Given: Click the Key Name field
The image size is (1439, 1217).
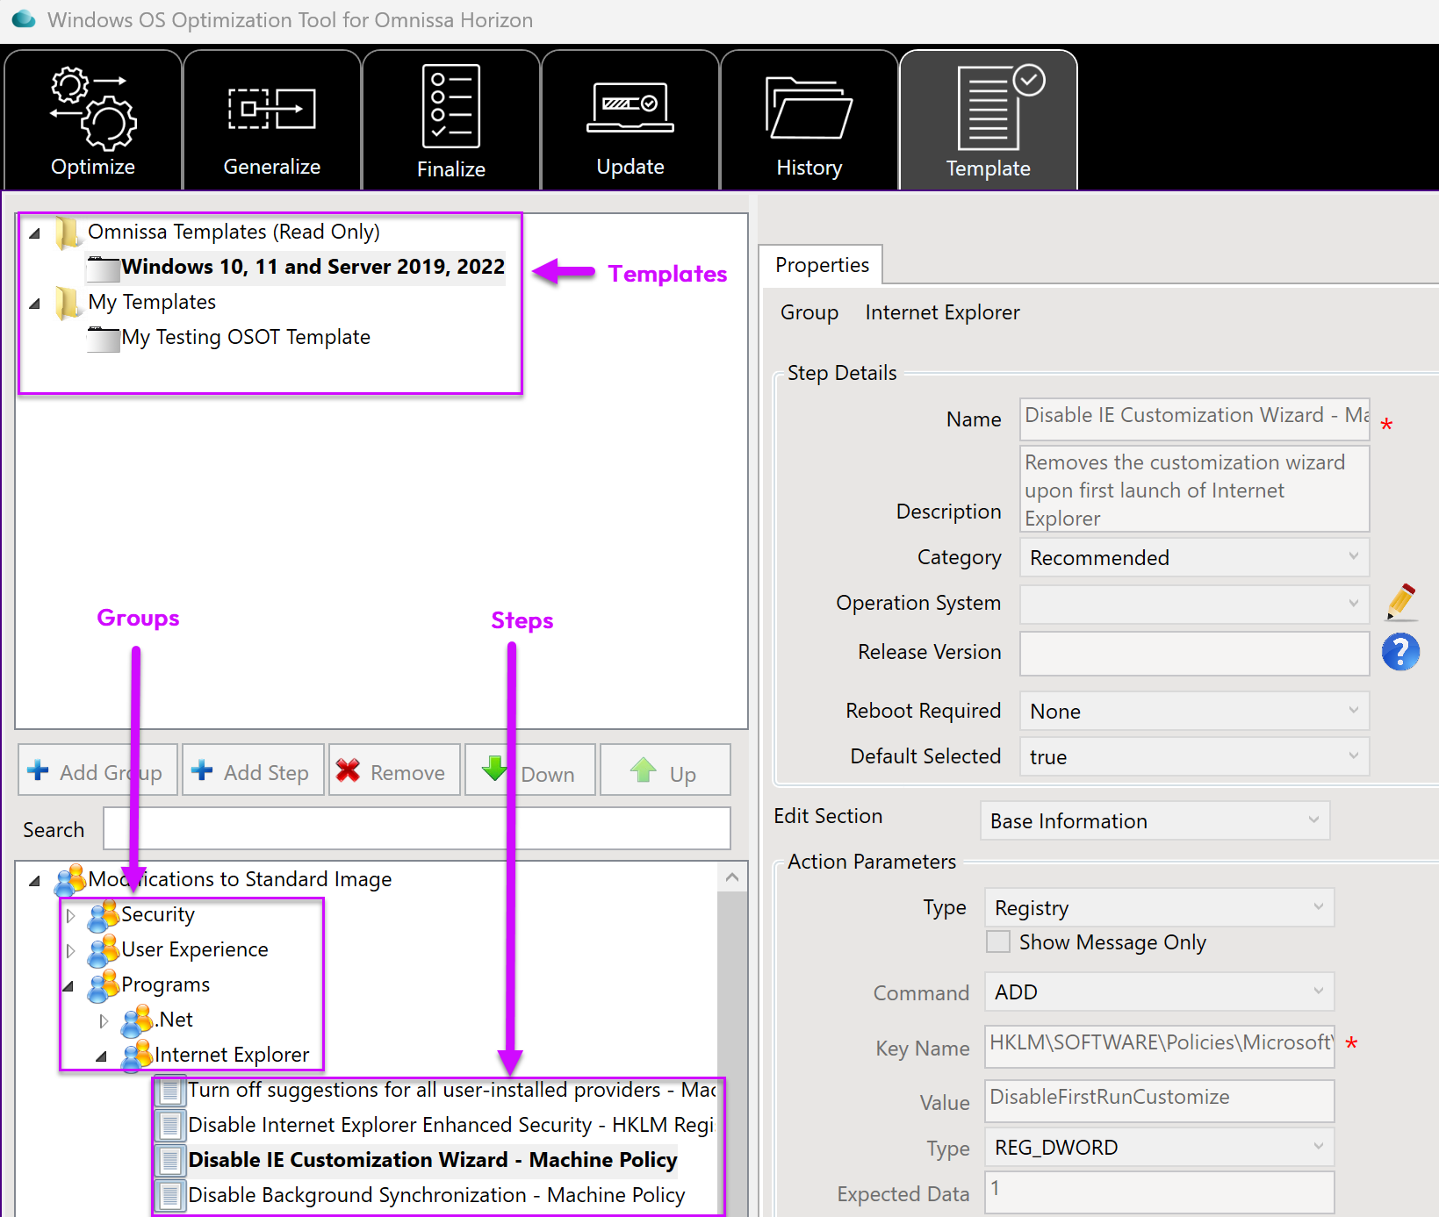Looking at the screenshot, I should coord(1159,1046).
